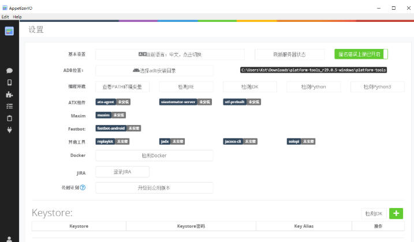Click the uiautomator-server component badge
The width and height of the screenshot is (414, 242).
point(185,102)
